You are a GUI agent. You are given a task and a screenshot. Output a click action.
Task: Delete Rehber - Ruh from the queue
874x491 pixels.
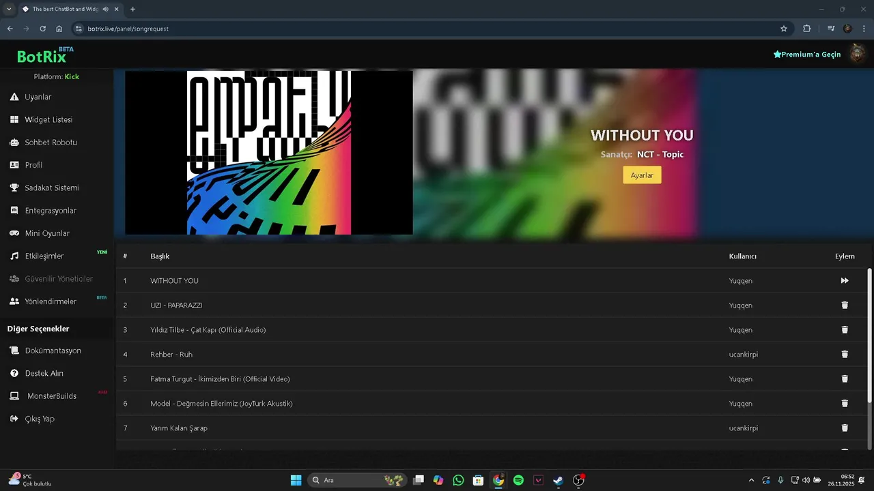coord(845,354)
